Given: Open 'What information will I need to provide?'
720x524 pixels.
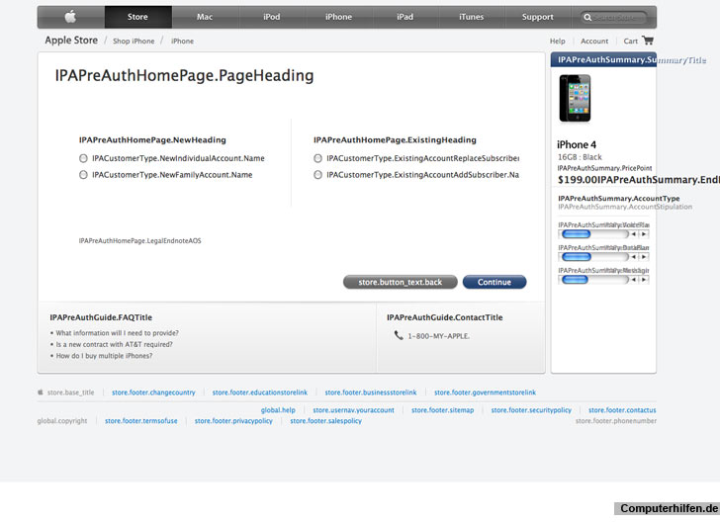Looking at the screenshot, I should tap(117, 333).
